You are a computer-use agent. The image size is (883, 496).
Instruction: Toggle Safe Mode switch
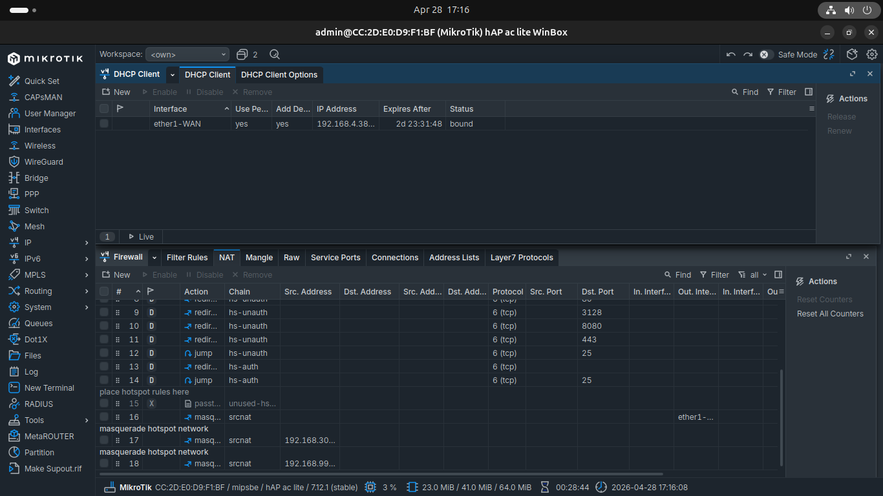pyautogui.click(x=766, y=54)
